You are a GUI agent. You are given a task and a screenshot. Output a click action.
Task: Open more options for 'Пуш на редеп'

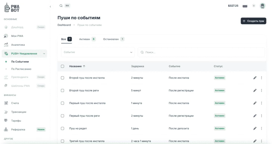pos(262,128)
